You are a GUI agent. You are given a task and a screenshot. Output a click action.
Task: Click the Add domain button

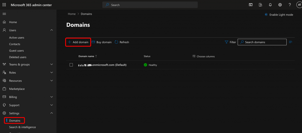[78, 42]
